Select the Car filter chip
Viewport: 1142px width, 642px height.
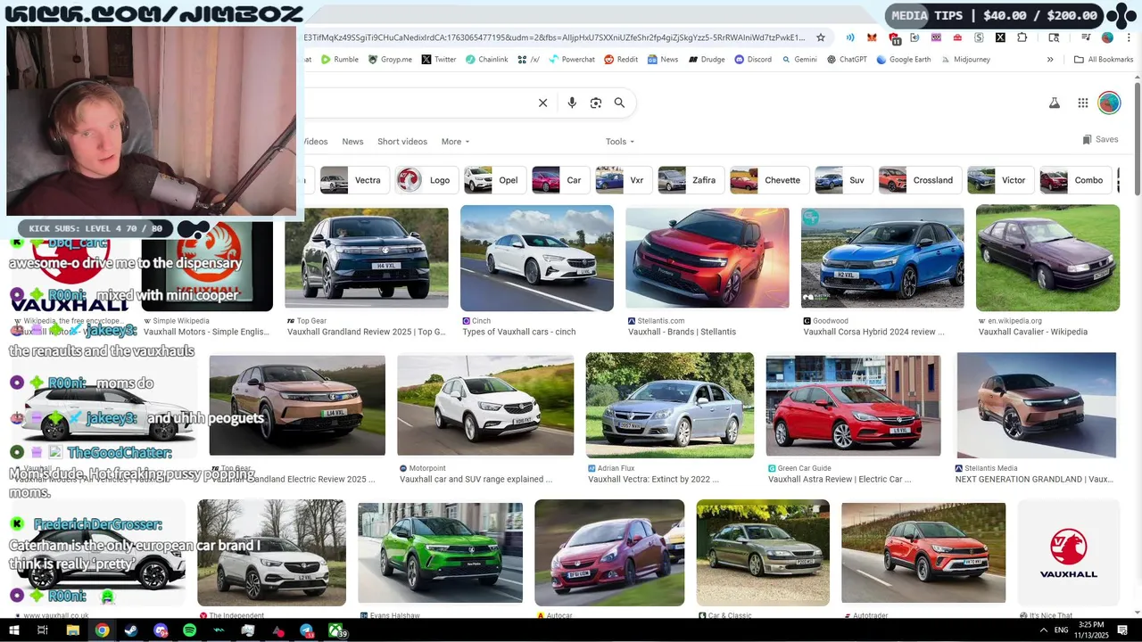click(559, 180)
